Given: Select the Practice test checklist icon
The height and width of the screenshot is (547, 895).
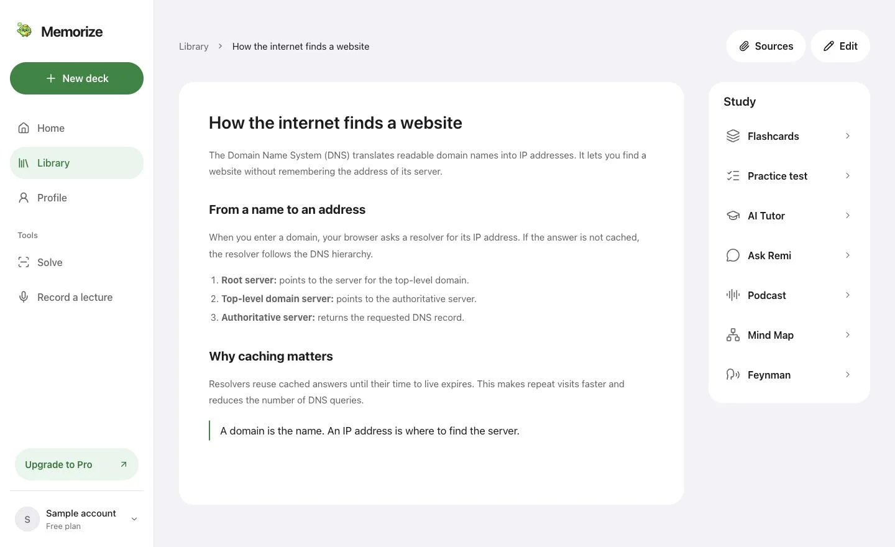Looking at the screenshot, I should coord(733,176).
